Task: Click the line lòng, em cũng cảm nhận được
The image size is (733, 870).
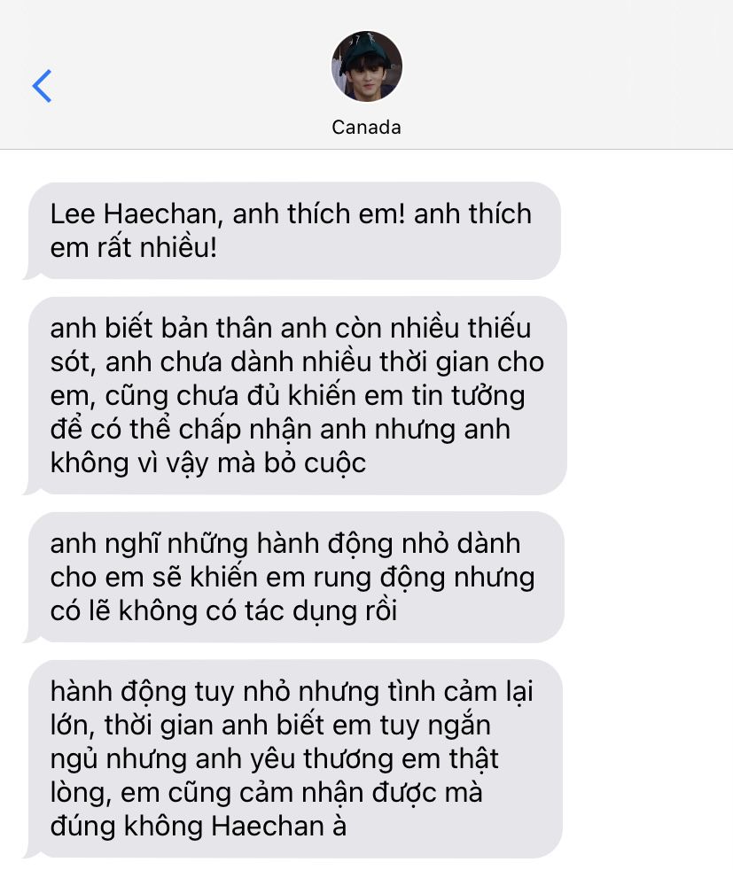Action: (266, 793)
